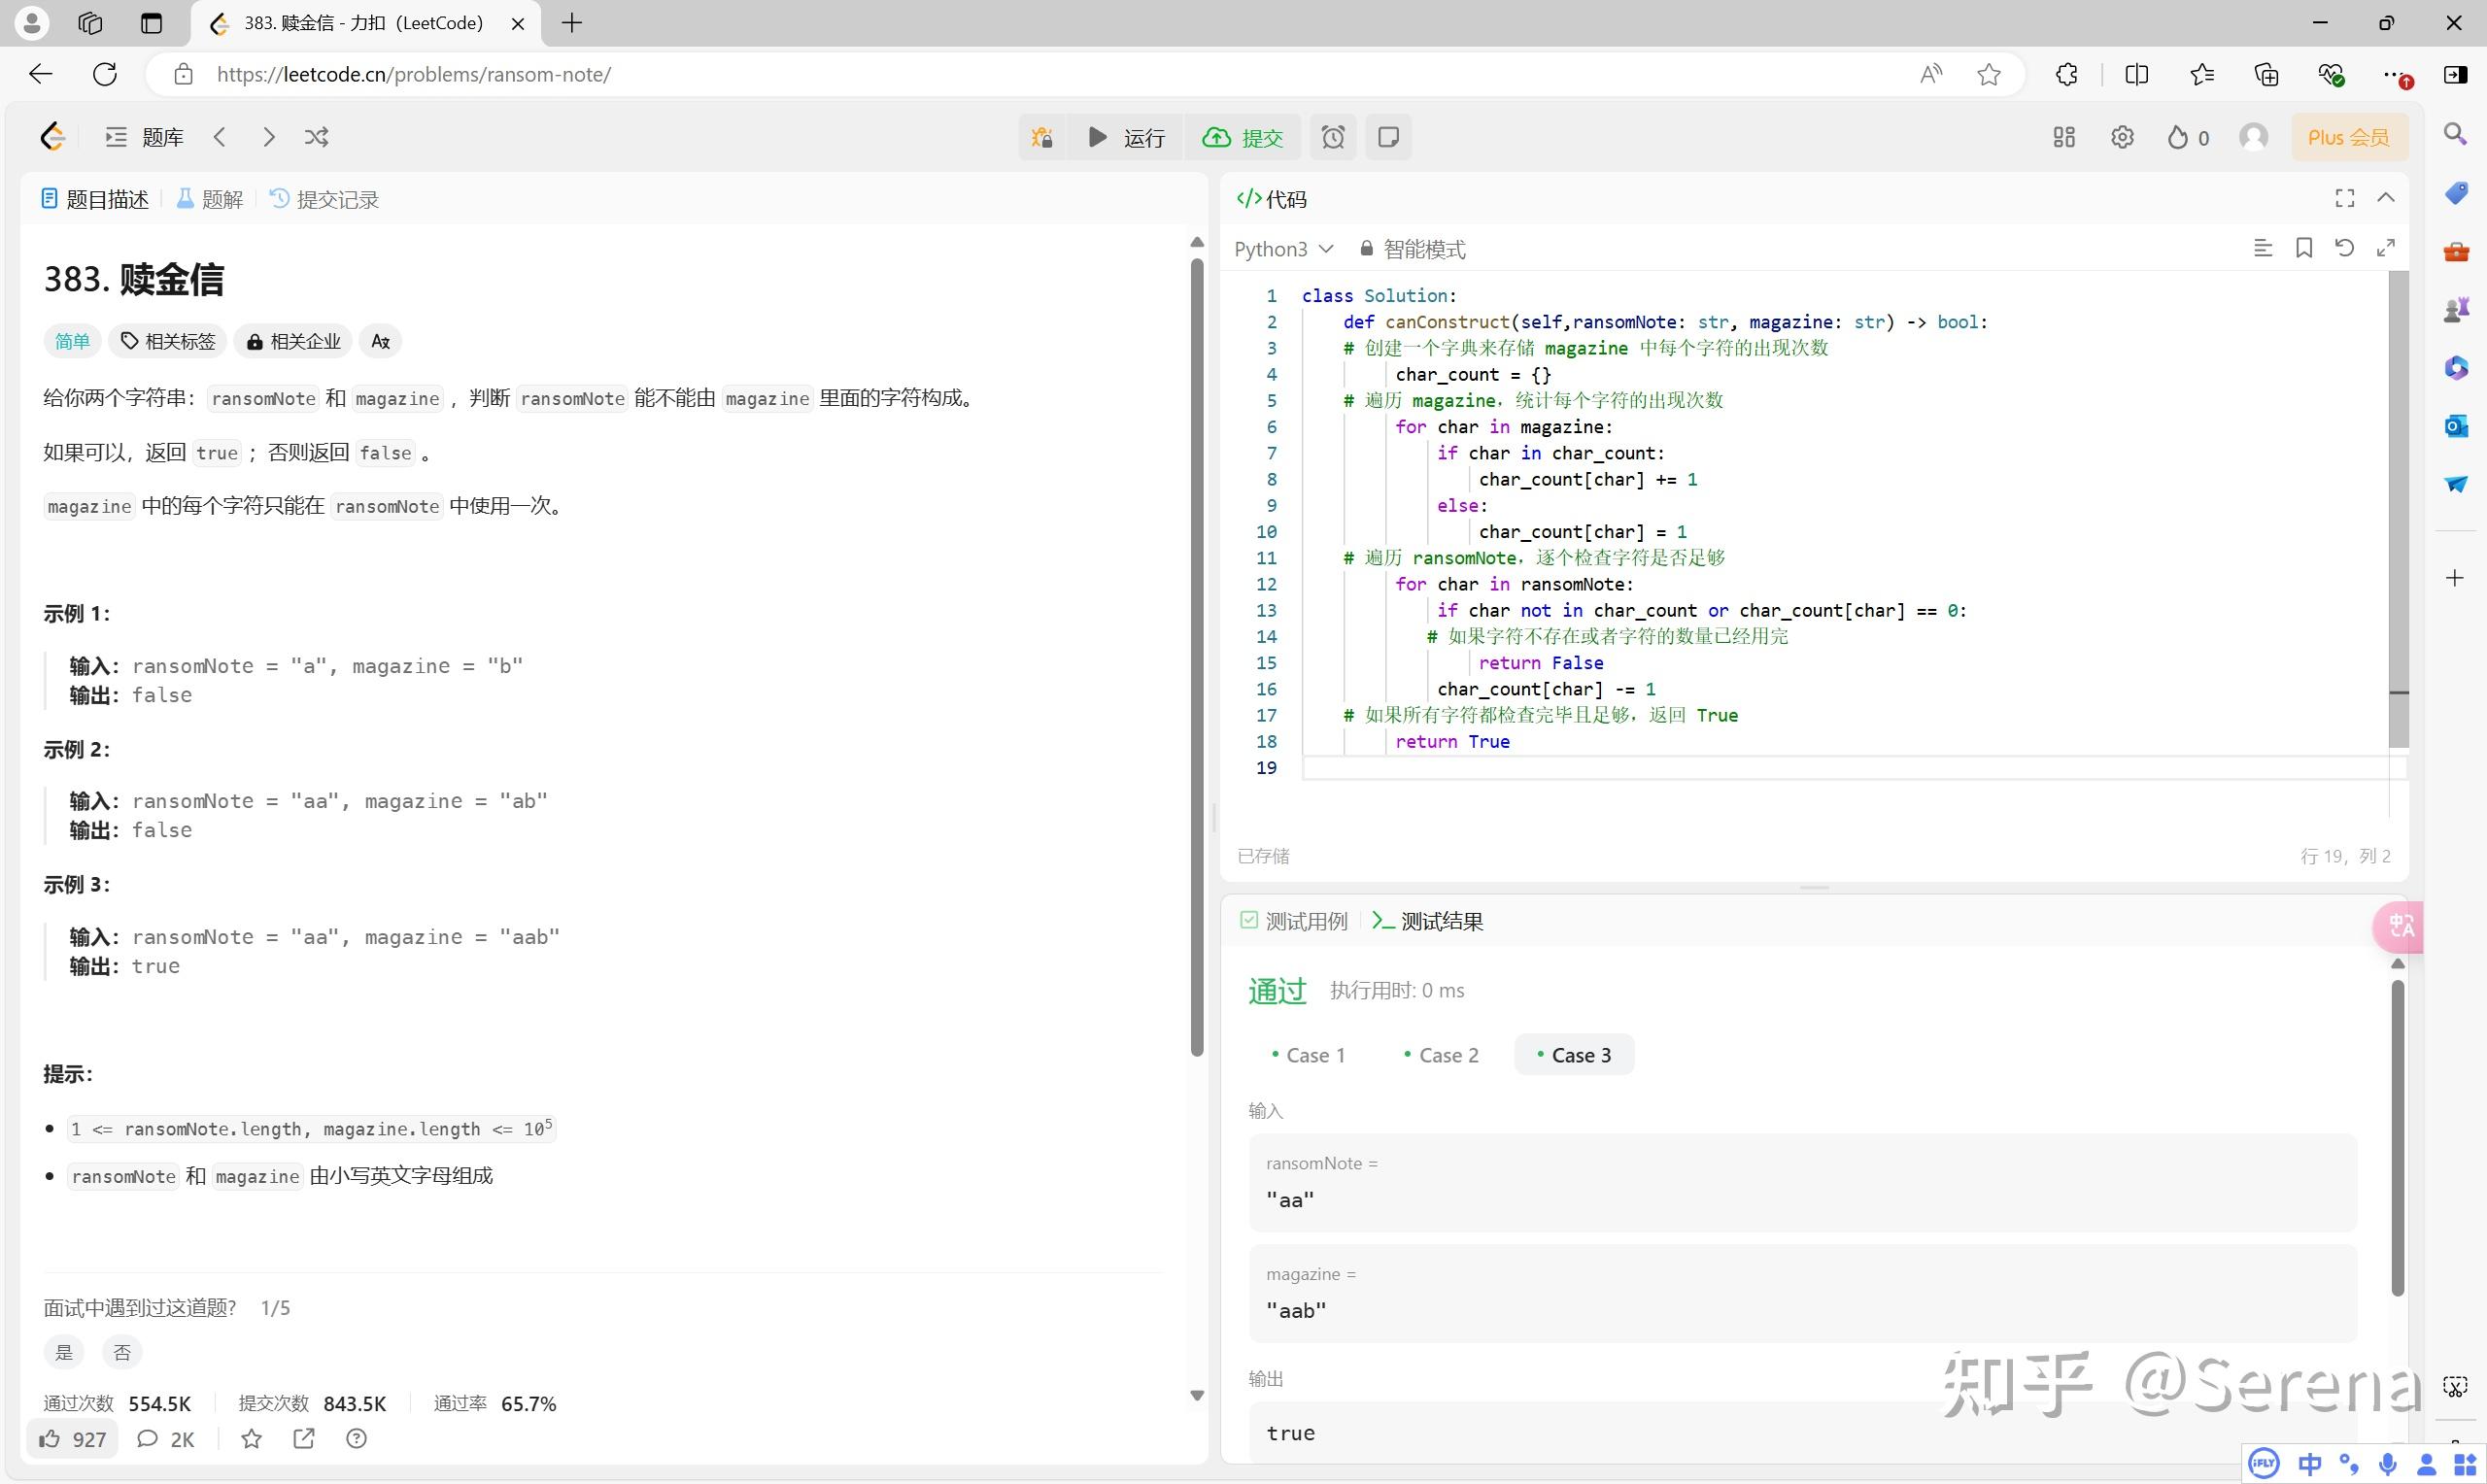Toggle the 智能模式 lock
Screen dimensions: 2487x1484
pos(1367,249)
